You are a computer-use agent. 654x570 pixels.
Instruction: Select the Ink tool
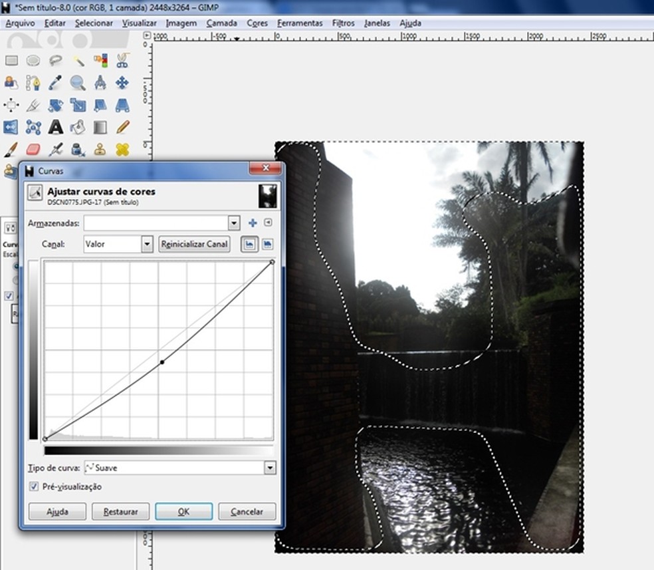click(78, 150)
